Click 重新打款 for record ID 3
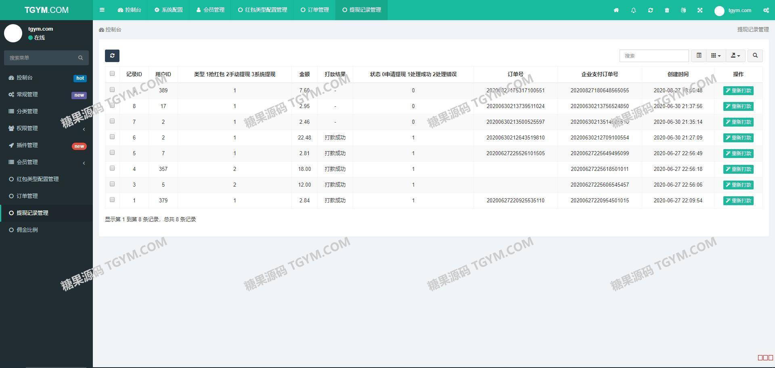Screen dimensions: 775x368 [x=738, y=185]
